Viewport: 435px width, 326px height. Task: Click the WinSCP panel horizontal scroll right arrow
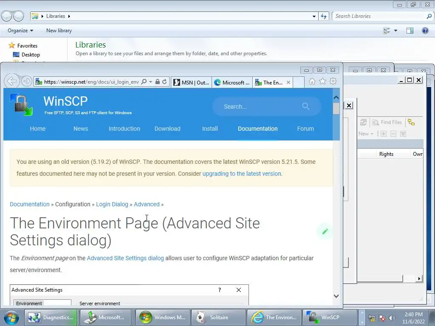419,278
